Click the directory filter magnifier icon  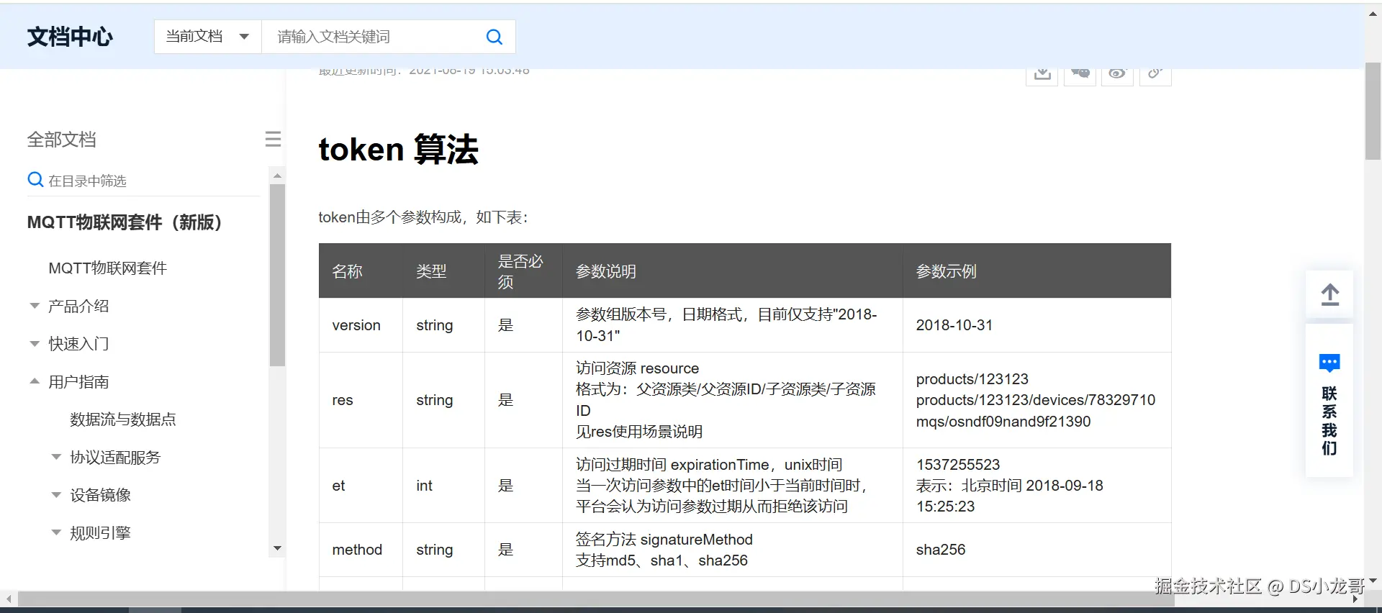pyautogui.click(x=35, y=180)
